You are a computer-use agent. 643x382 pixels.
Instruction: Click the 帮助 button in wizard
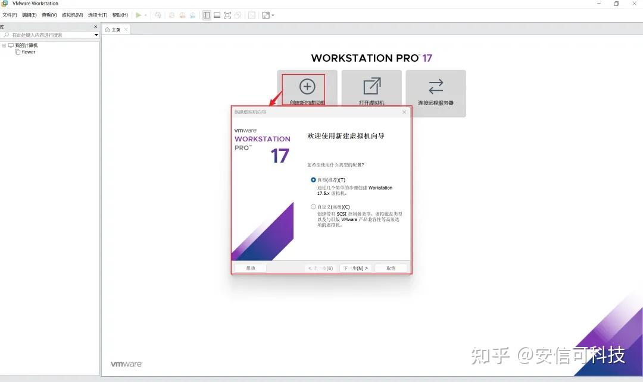pos(250,269)
